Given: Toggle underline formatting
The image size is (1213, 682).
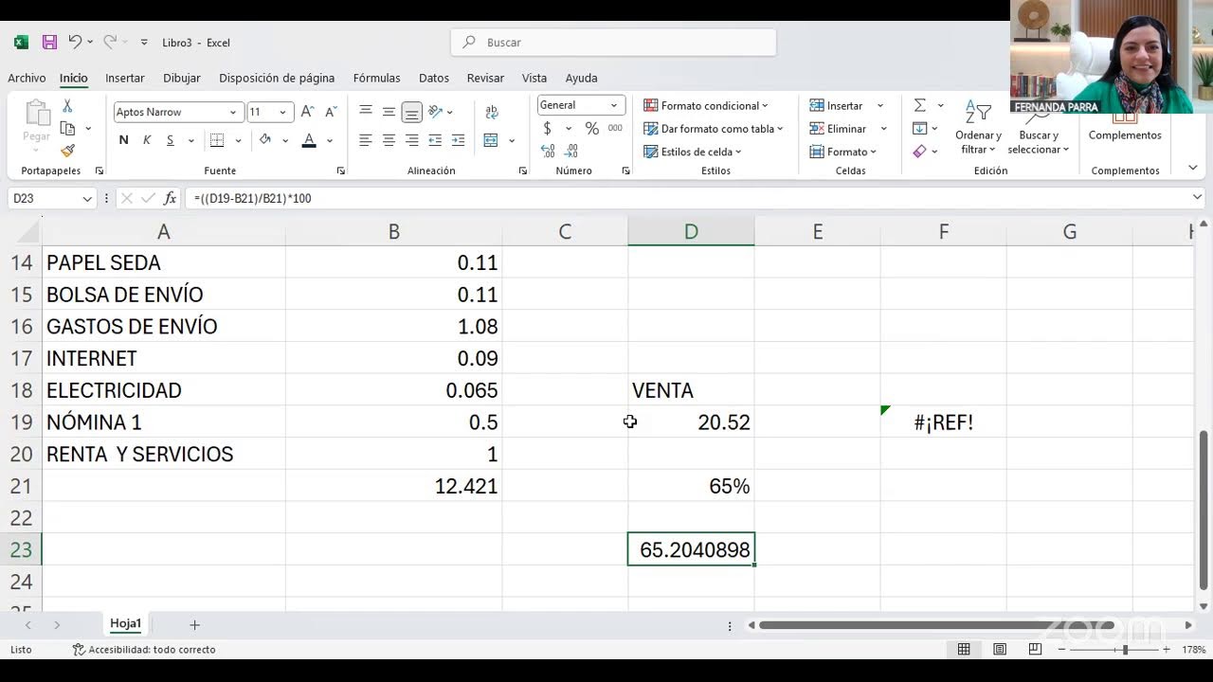Looking at the screenshot, I should [171, 140].
